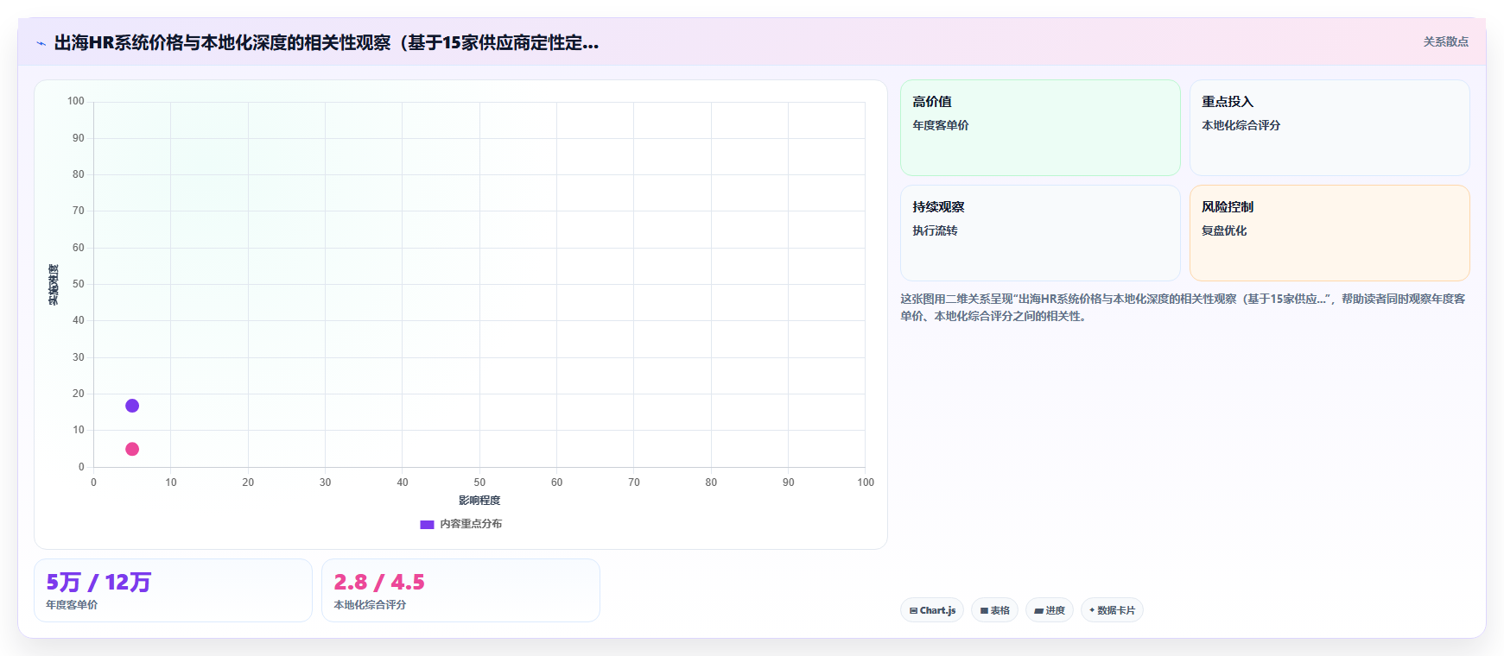Click the 100 tick on the y-axis
This screenshot has height=656, width=1504.
tap(76, 101)
